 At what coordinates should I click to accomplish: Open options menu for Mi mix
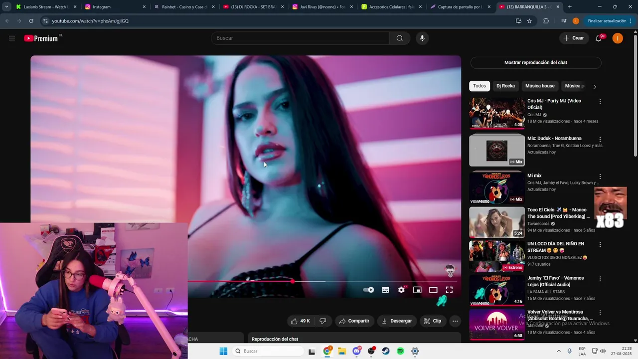600,177
